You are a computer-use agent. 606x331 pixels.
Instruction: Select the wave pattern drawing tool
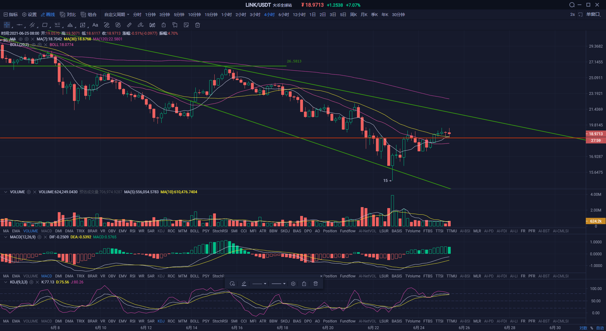tap(70, 25)
